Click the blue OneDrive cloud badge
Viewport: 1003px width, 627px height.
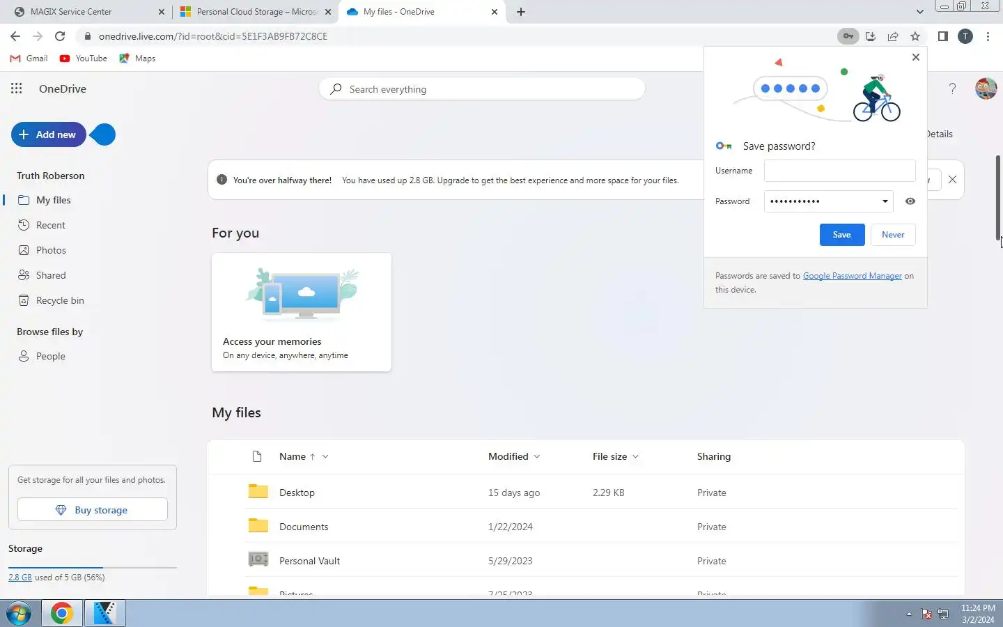(x=103, y=134)
